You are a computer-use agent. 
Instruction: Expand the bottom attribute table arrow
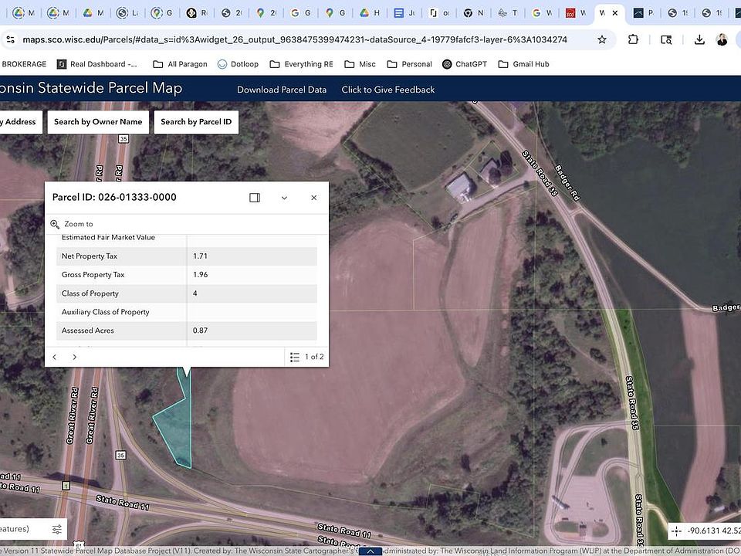pyautogui.click(x=370, y=551)
